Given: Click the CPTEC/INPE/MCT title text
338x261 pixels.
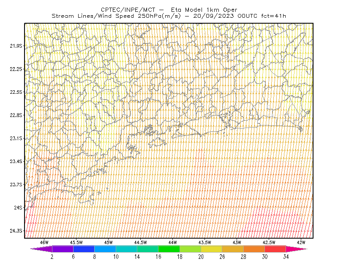Looking at the screenshot, I should point(128,10).
